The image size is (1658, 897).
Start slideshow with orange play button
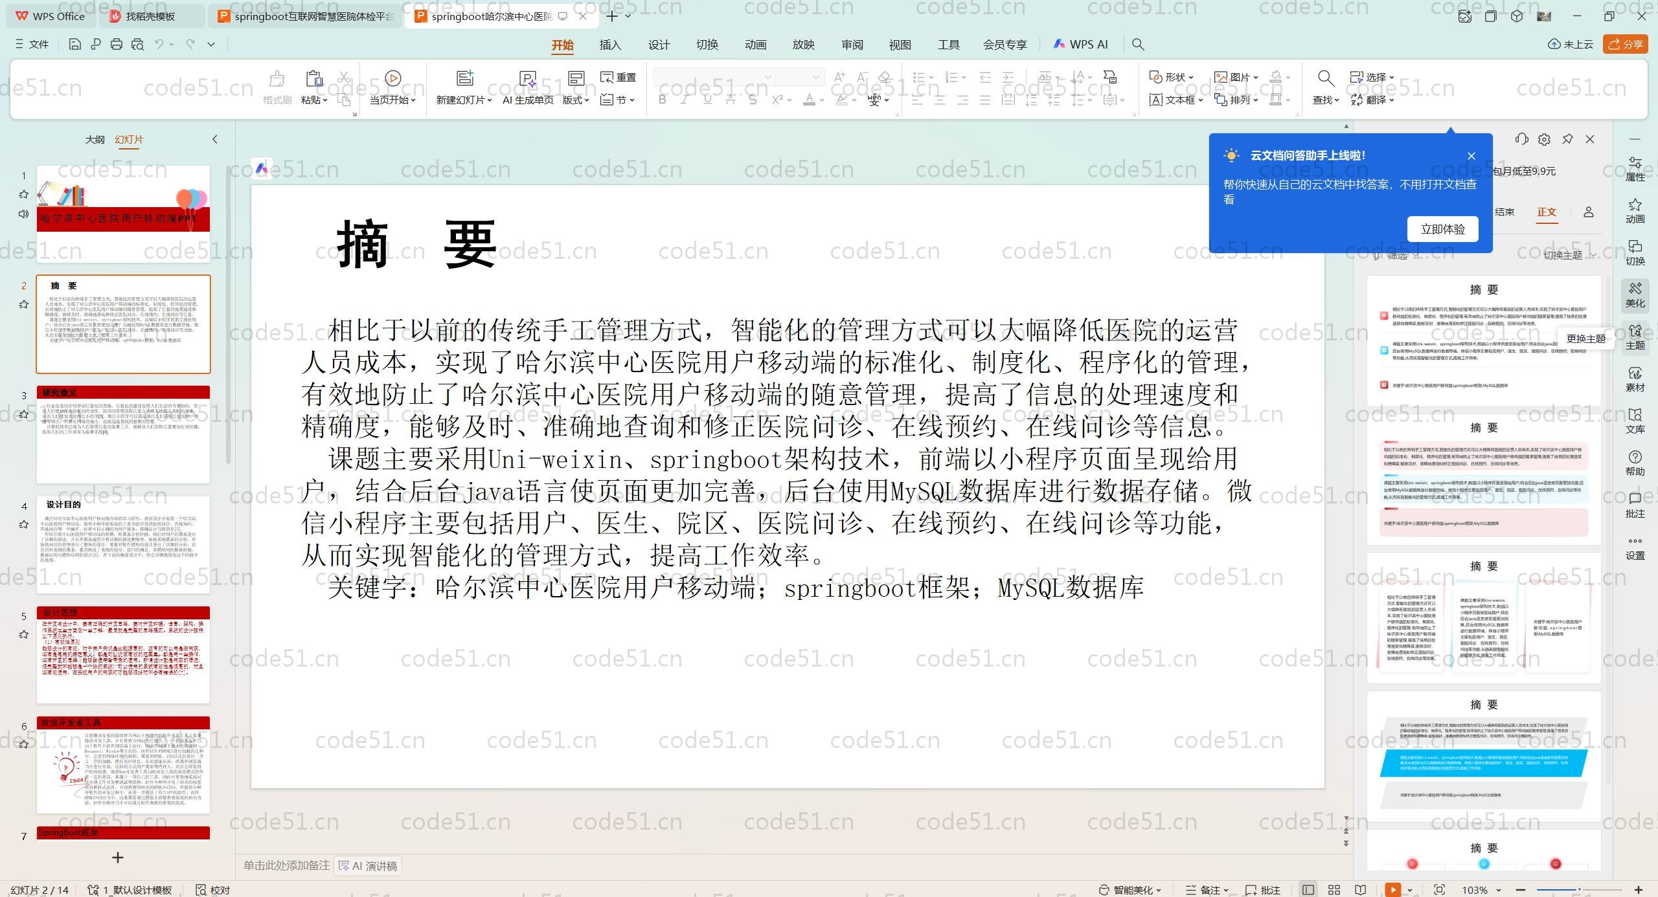(1392, 890)
